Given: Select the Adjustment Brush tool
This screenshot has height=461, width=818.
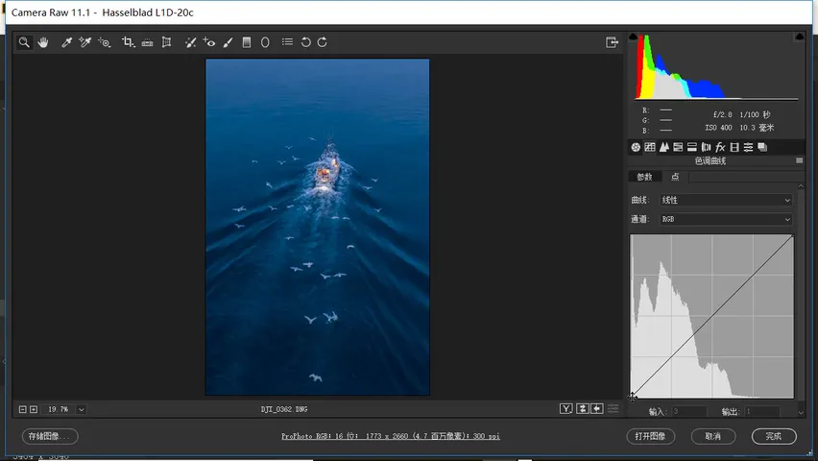Looking at the screenshot, I should click(x=228, y=42).
